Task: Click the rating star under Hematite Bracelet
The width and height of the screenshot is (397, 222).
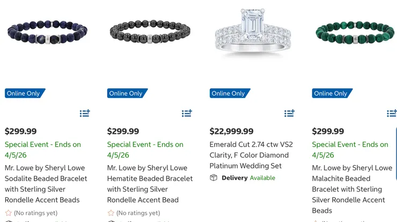Action: point(111,212)
